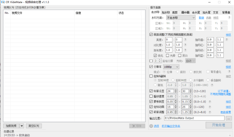This screenshot has height=137, width=234.
Task: Open 水印方案 watermark scheme dropdown
Action: (181, 18)
